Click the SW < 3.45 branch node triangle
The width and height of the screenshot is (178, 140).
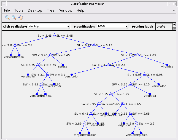click(50, 55)
